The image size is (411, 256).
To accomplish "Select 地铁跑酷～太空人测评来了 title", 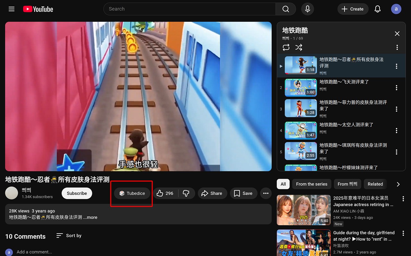I will point(346,125).
